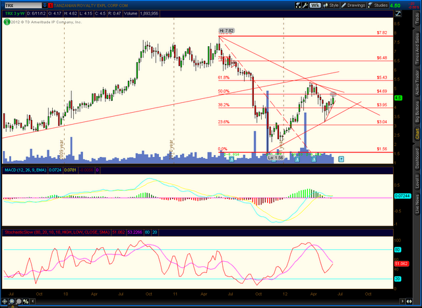Click the green info icon on chart

click(7, 22)
